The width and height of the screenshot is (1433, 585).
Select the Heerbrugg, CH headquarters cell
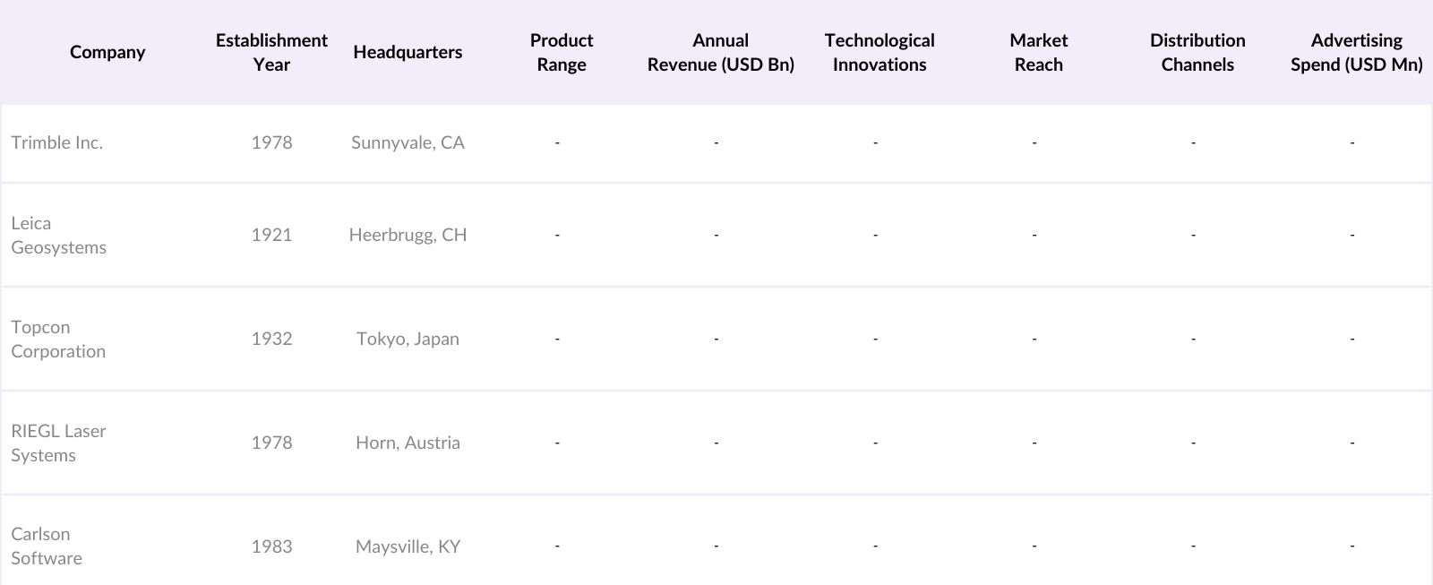click(x=408, y=235)
